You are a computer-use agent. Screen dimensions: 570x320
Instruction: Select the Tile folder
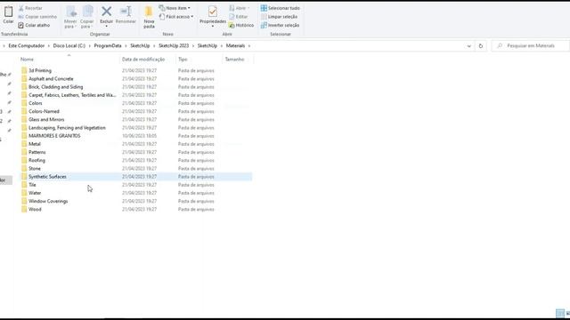coord(32,185)
